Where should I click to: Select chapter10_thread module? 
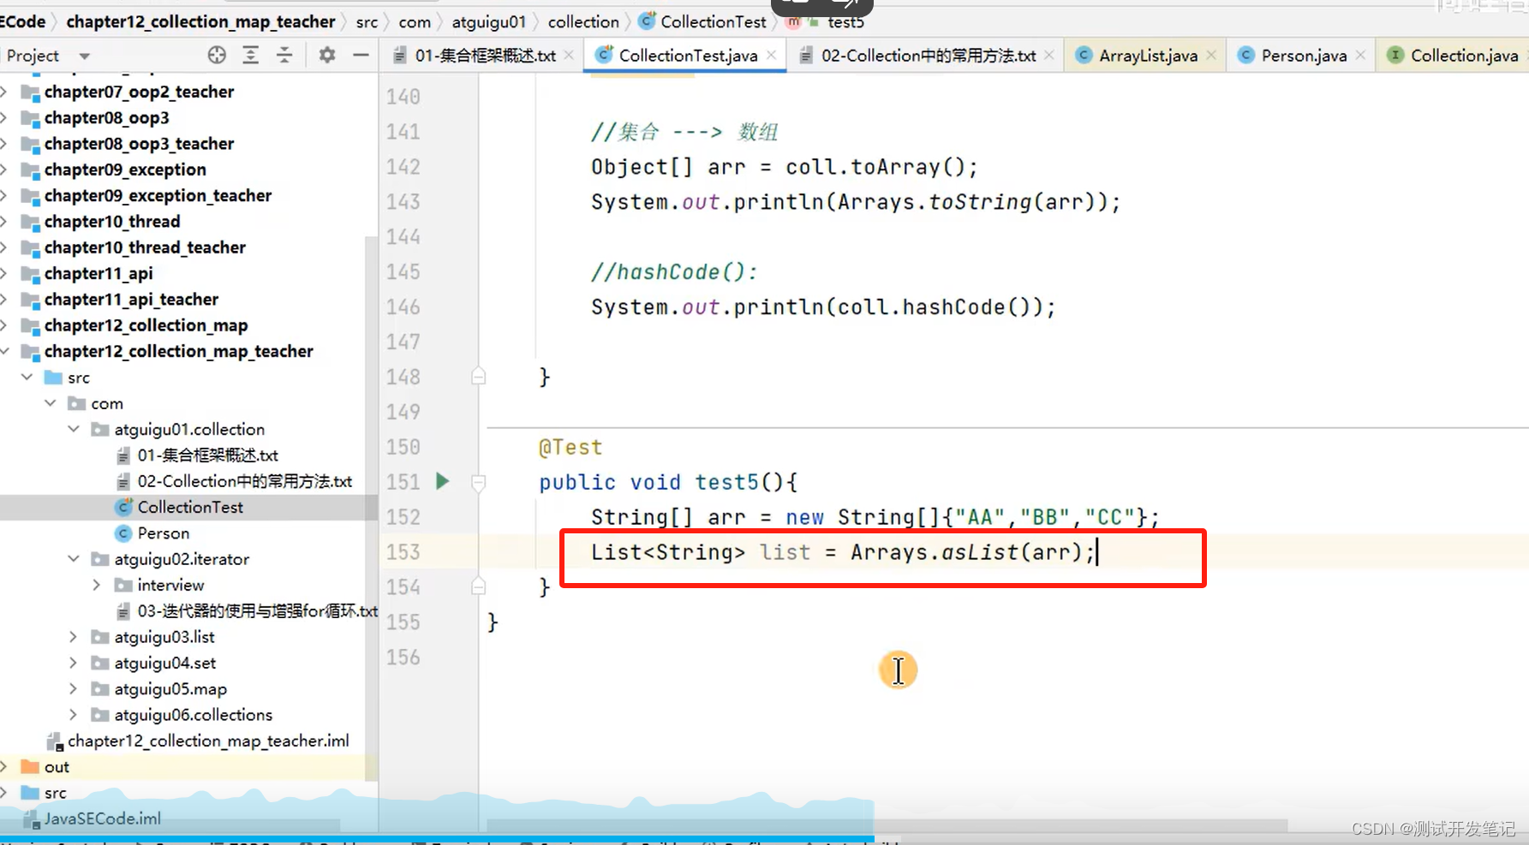[112, 221]
